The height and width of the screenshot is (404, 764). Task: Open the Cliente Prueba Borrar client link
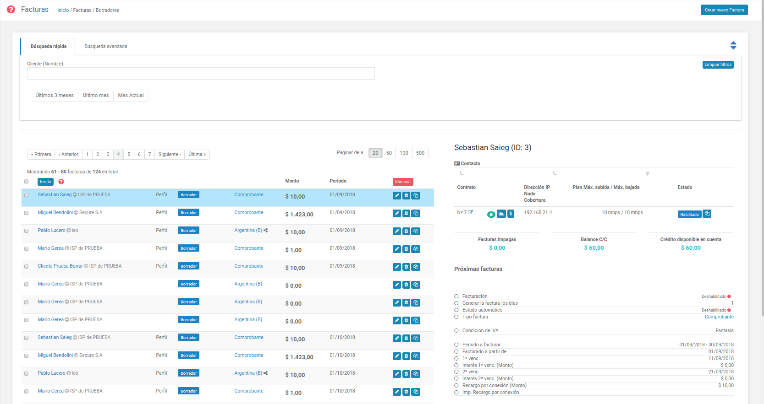pos(60,266)
